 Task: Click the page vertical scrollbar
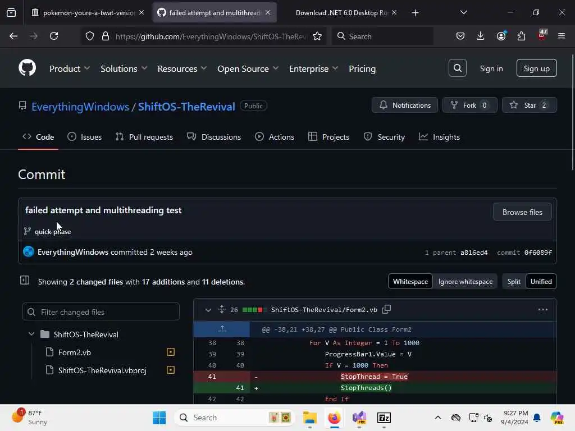point(572,112)
